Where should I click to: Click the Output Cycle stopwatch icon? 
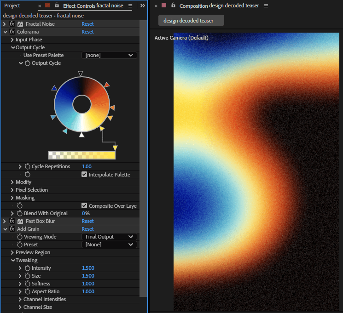click(27, 63)
